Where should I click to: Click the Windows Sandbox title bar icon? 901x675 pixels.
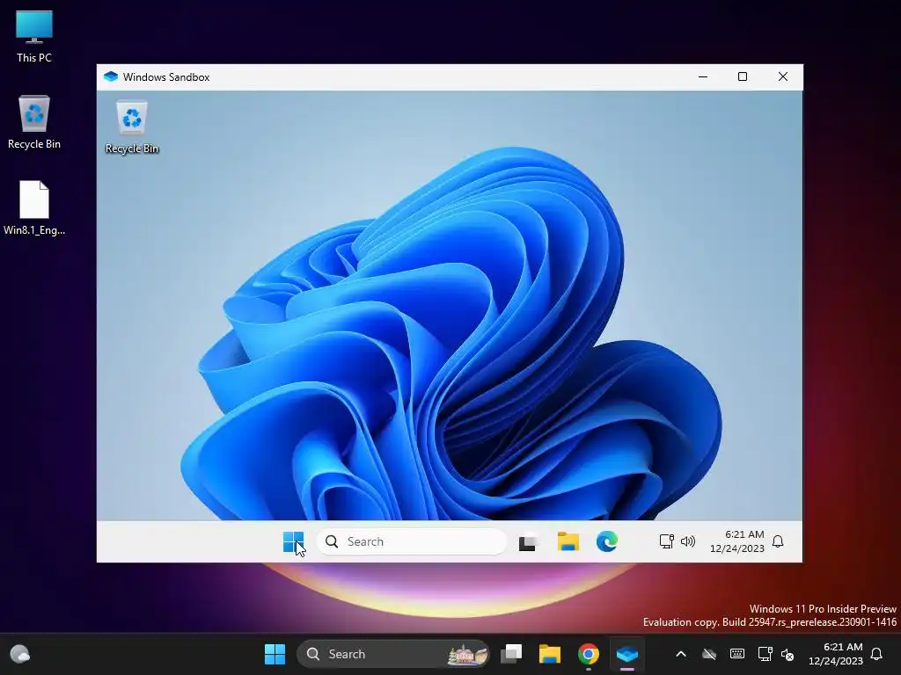pyautogui.click(x=111, y=77)
